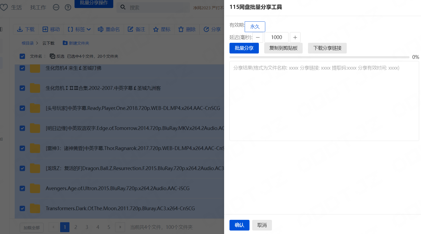
Task: Uncheck the Transformers.Dark.Of.The.Moon folder checkbox
Action: point(22,209)
